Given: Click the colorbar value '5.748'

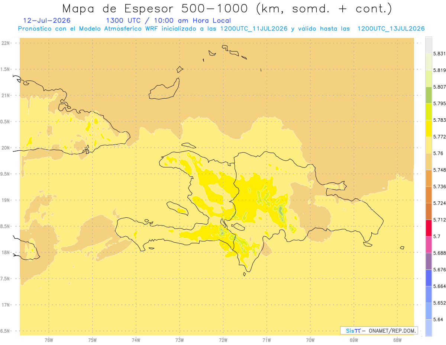Looking at the screenshot, I should click(x=440, y=170).
